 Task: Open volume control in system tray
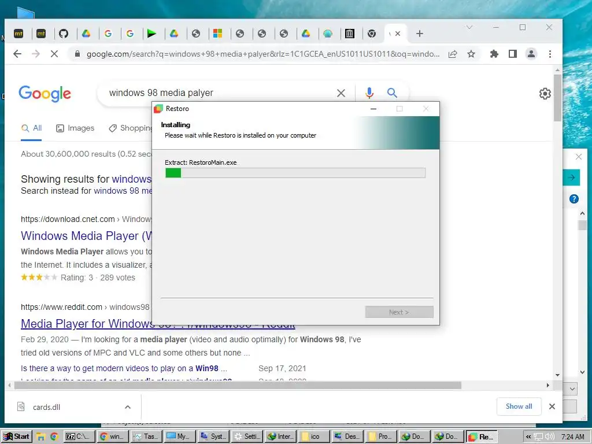tap(551, 437)
